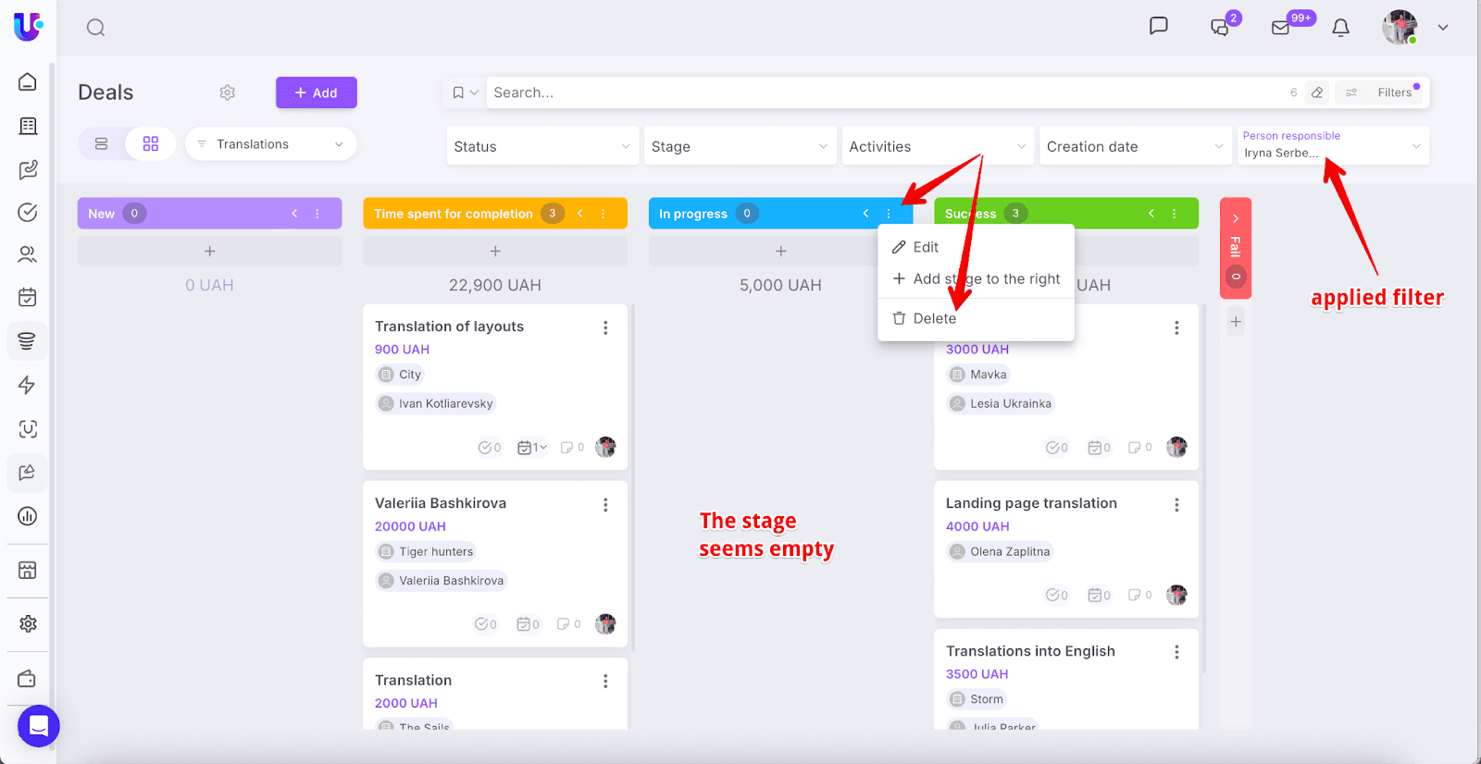The image size is (1481, 764).
Task: Collapse the In progress stage column
Action: coord(865,214)
